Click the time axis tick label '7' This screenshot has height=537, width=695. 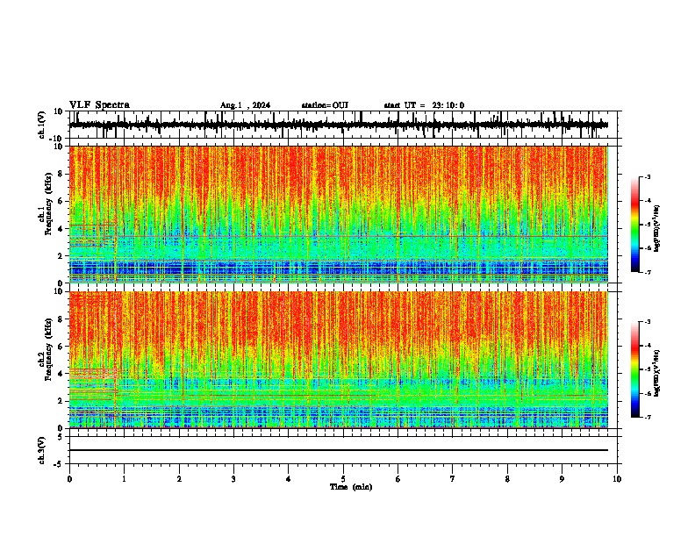[x=453, y=479]
